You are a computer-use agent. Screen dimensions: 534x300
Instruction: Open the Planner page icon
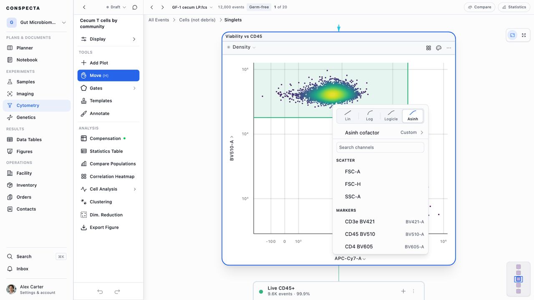(x=10, y=48)
